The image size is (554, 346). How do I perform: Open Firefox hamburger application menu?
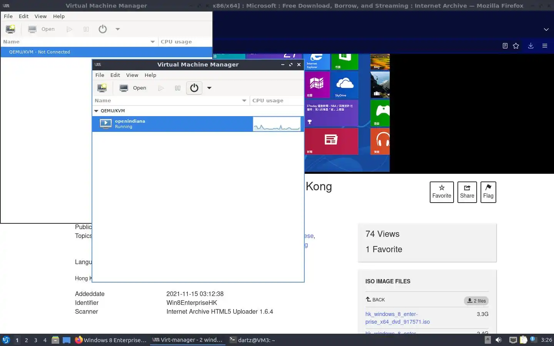(x=545, y=46)
